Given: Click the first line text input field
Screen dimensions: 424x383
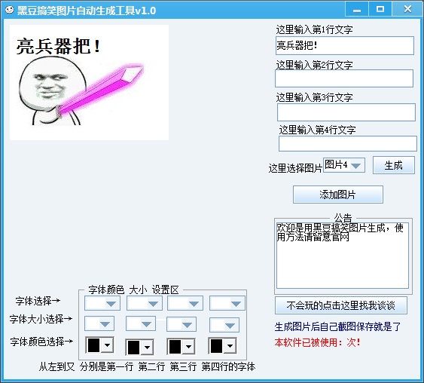Looking at the screenshot, I should tap(345, 45).
